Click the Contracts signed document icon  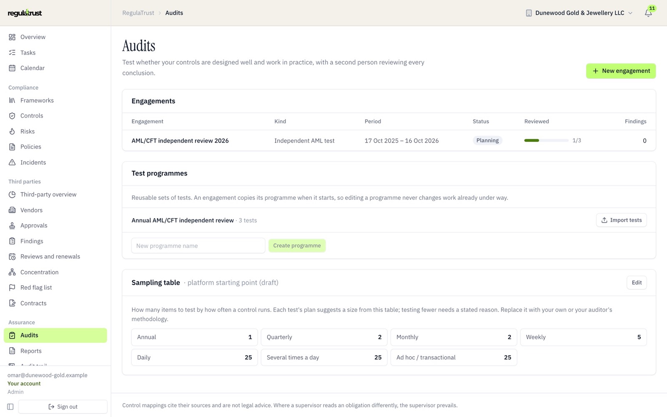[x=12, y=303]
